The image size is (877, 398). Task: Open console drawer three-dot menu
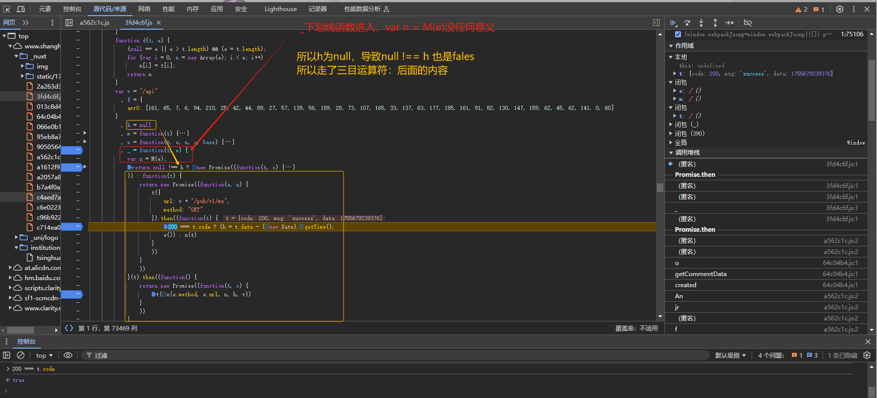point(7,342)
